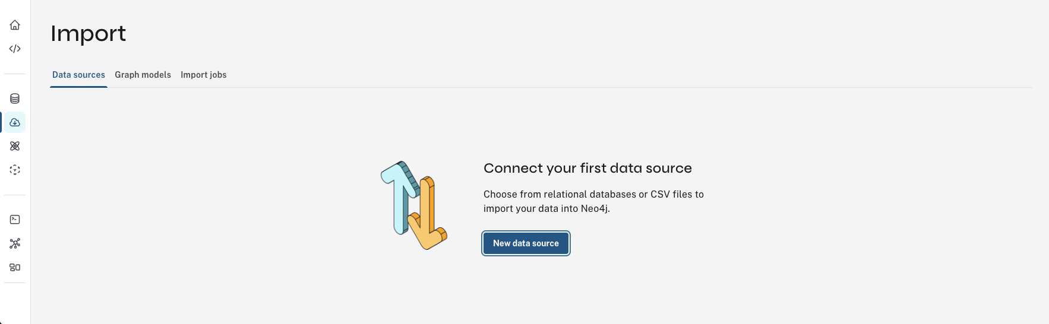Select the cloud download Import icon
The image size is (1049, 324).
[15, 122]
